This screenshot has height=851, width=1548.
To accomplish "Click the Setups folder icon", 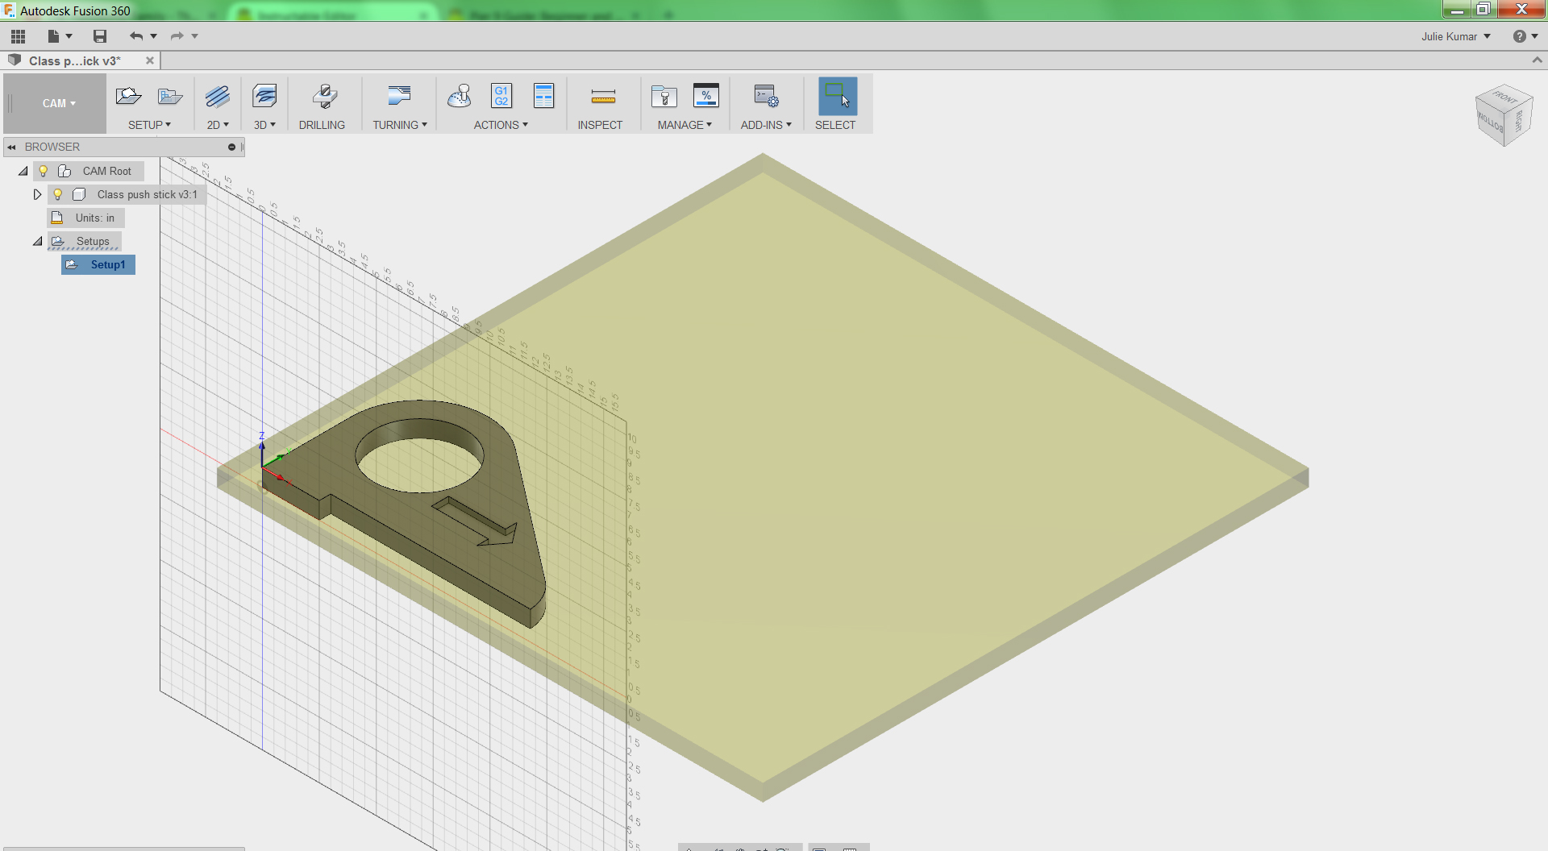I will tap(58, 241).
